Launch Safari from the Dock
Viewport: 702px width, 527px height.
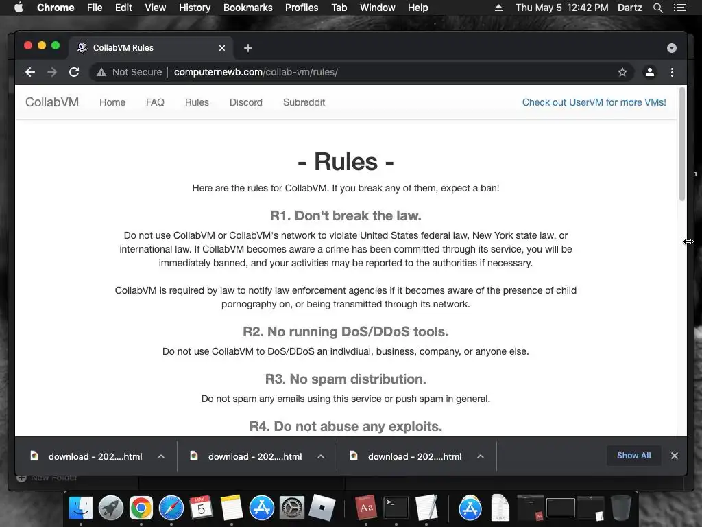click(x=171, y=508)
